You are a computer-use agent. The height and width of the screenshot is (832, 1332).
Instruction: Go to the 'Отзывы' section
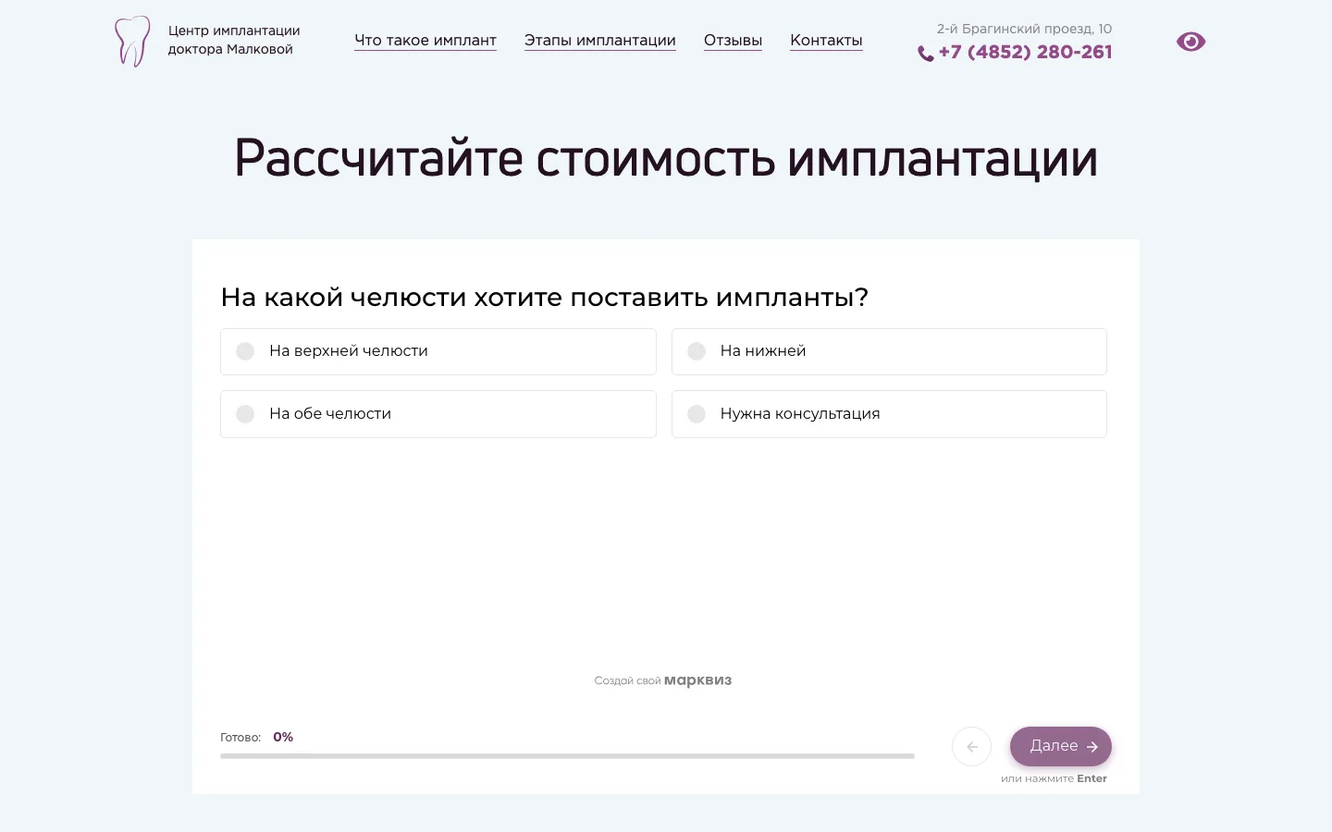733,41
